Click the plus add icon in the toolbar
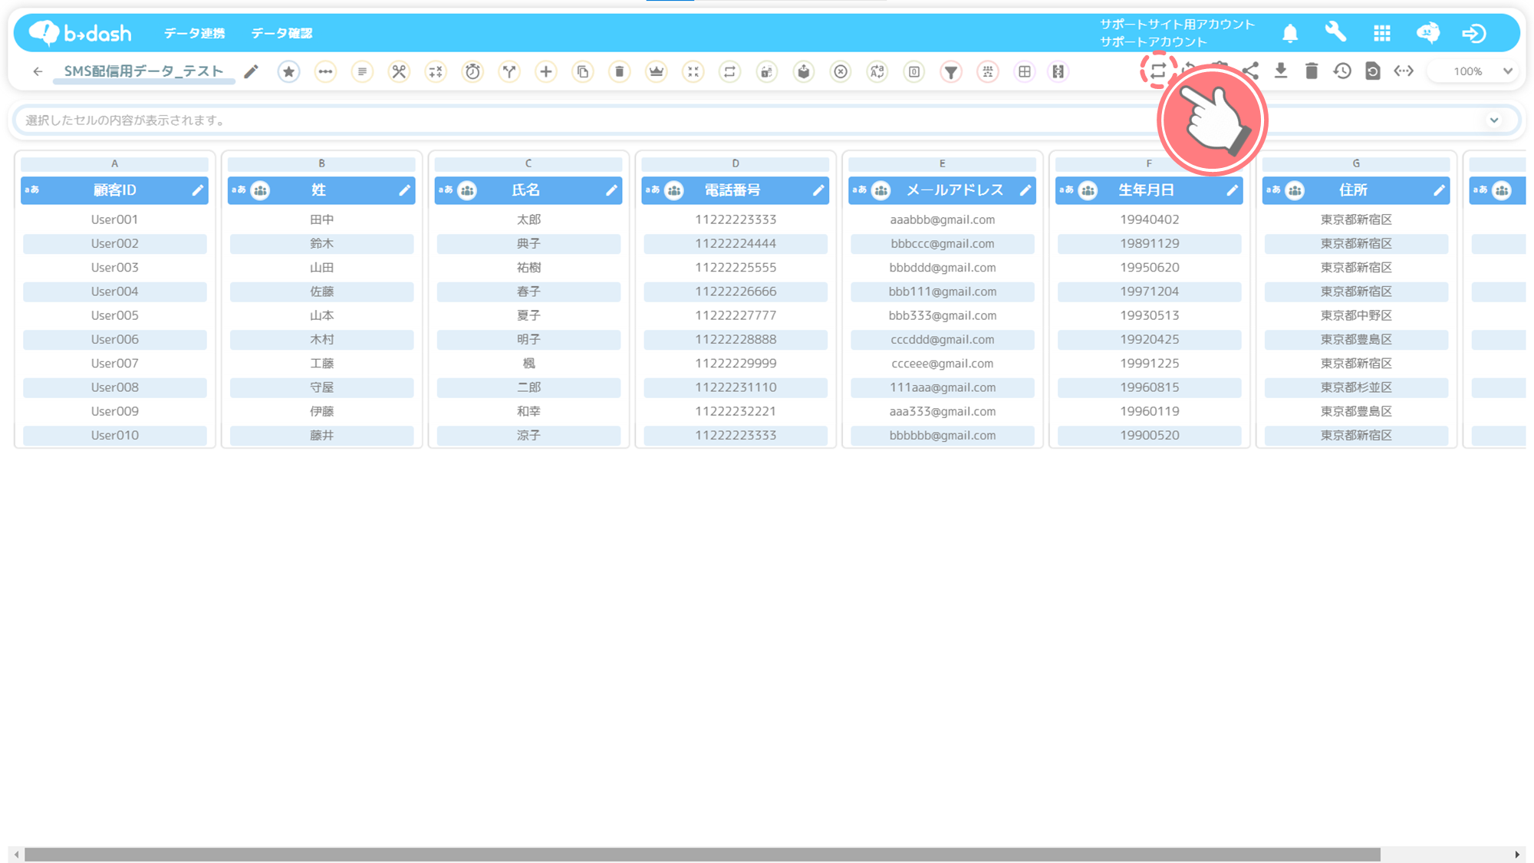 545,71
